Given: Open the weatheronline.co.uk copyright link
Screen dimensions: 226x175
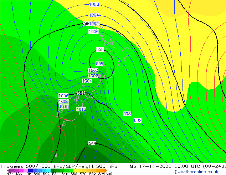Looking at the screenshot, I should coord(196,172).
